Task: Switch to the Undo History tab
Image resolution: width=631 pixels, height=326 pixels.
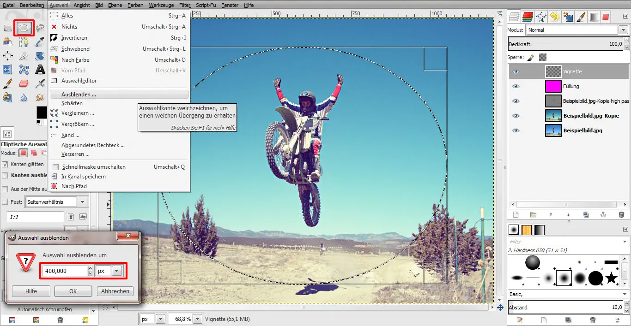Action: [554, 17]
